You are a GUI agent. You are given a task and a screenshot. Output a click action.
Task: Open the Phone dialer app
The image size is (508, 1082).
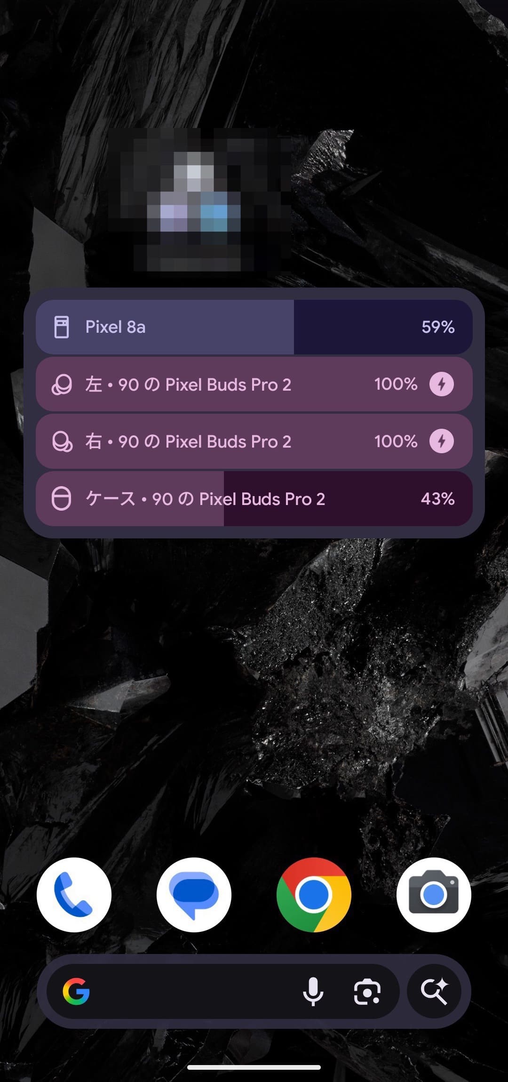(x=74, y=895)
